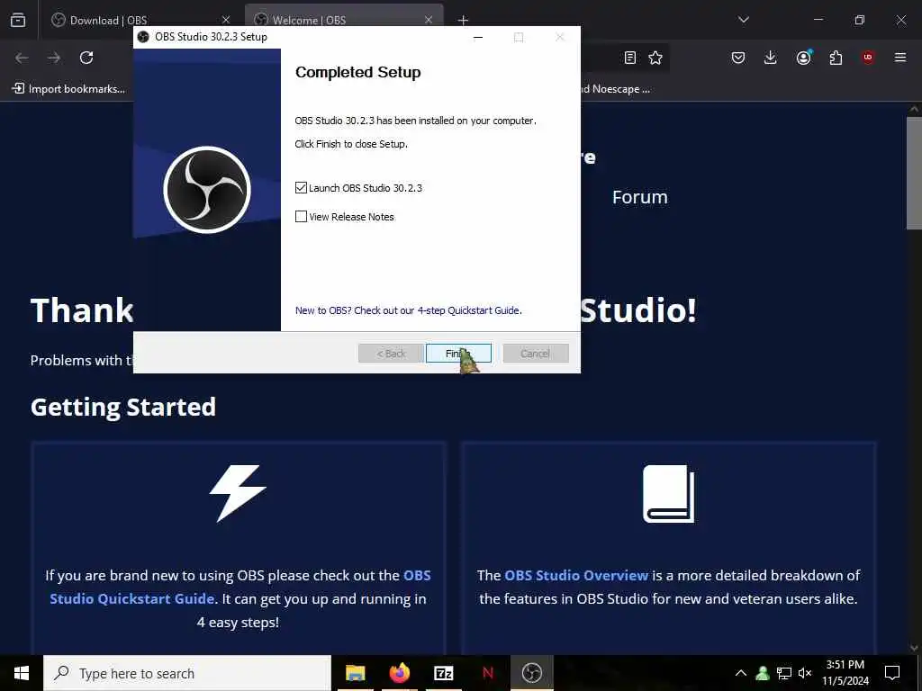Screen dimensions: 922x691
Task: Close the Welcome | OBS tab
Action: click(429, 20)
